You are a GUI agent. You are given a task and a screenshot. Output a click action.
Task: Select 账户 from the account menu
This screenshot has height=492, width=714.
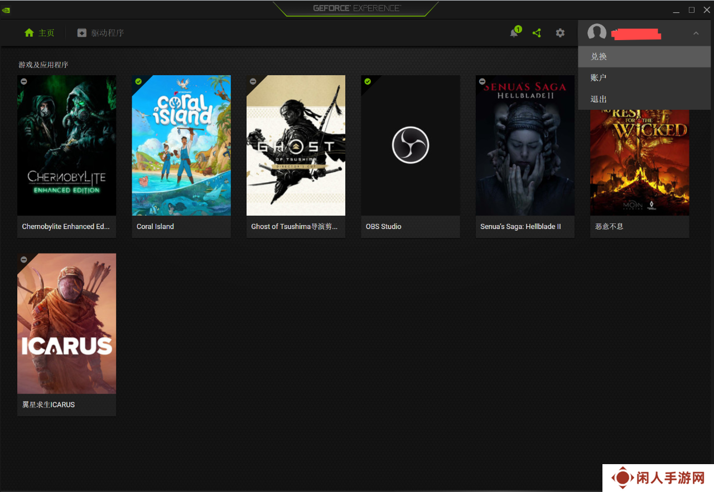[644, 77]
